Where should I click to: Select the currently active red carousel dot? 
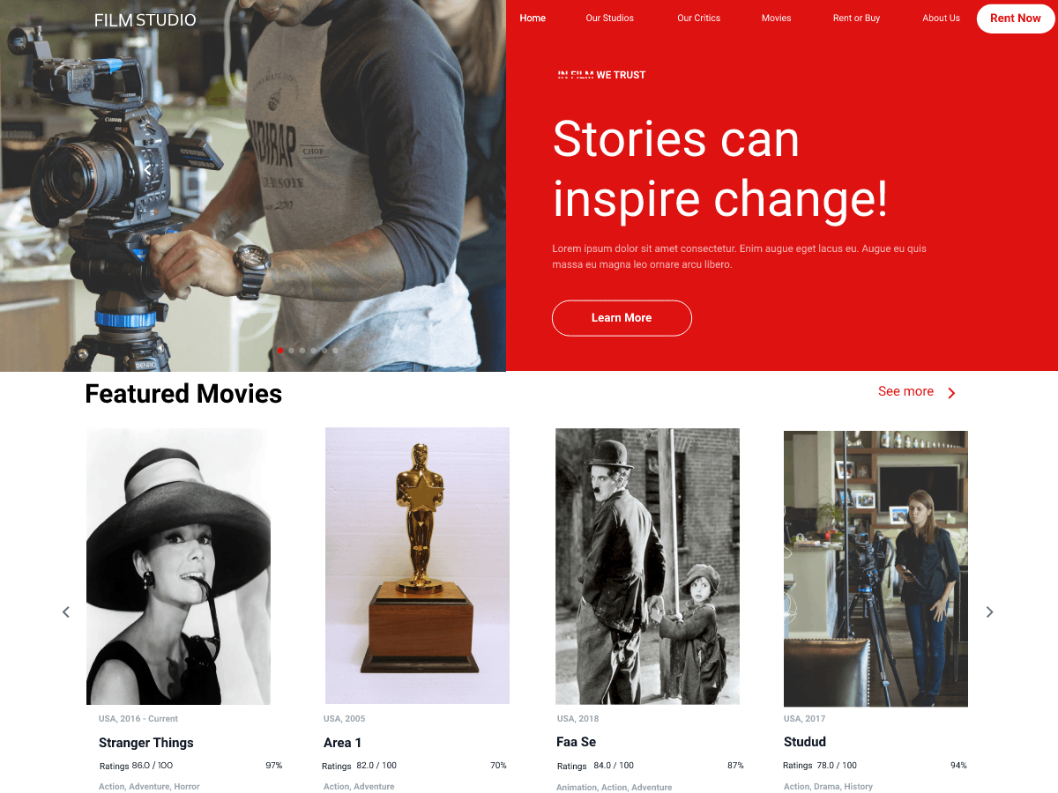coord(280,350)
